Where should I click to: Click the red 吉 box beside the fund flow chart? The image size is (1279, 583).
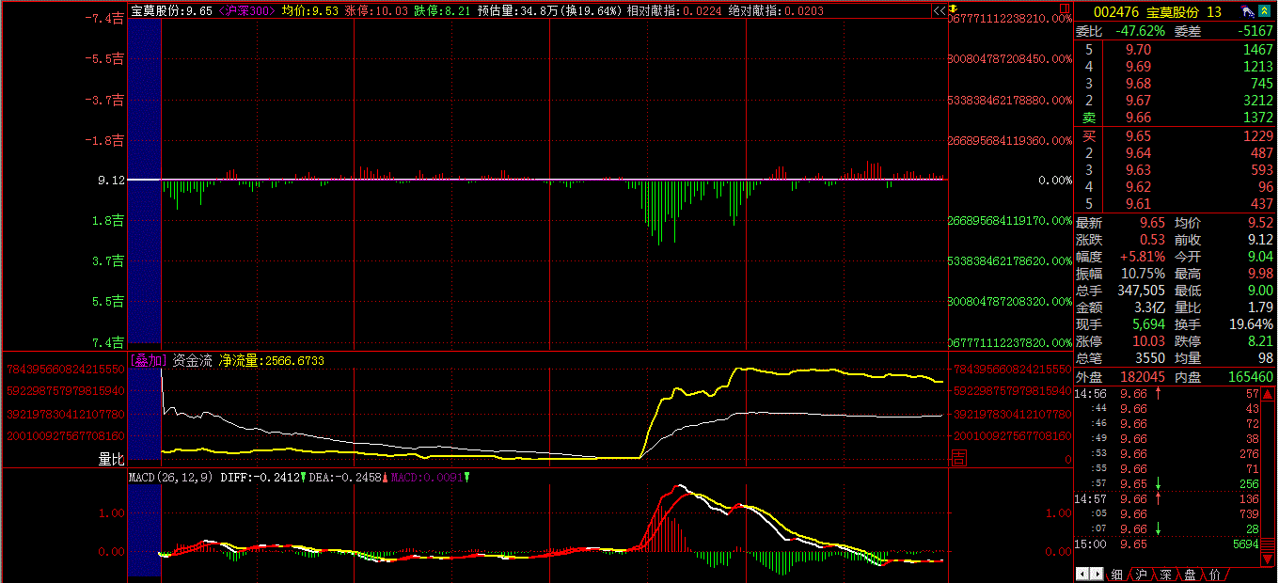pyautogui.click(x=958, y=458)
